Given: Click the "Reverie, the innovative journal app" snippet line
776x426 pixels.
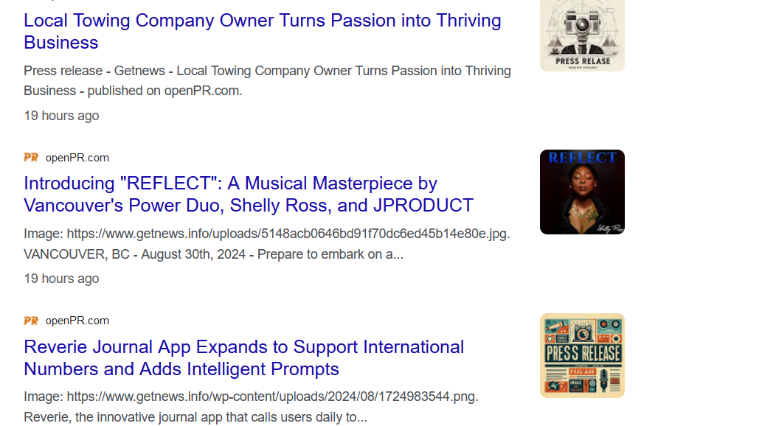Looking at the screenshot, I should 195,417.
